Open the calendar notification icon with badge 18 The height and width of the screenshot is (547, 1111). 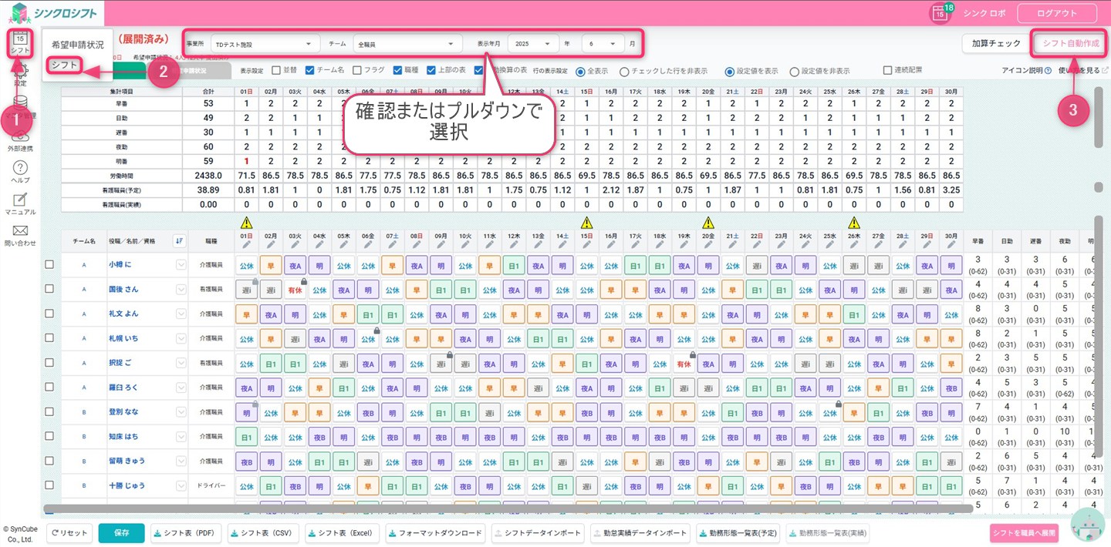[939, 13]
